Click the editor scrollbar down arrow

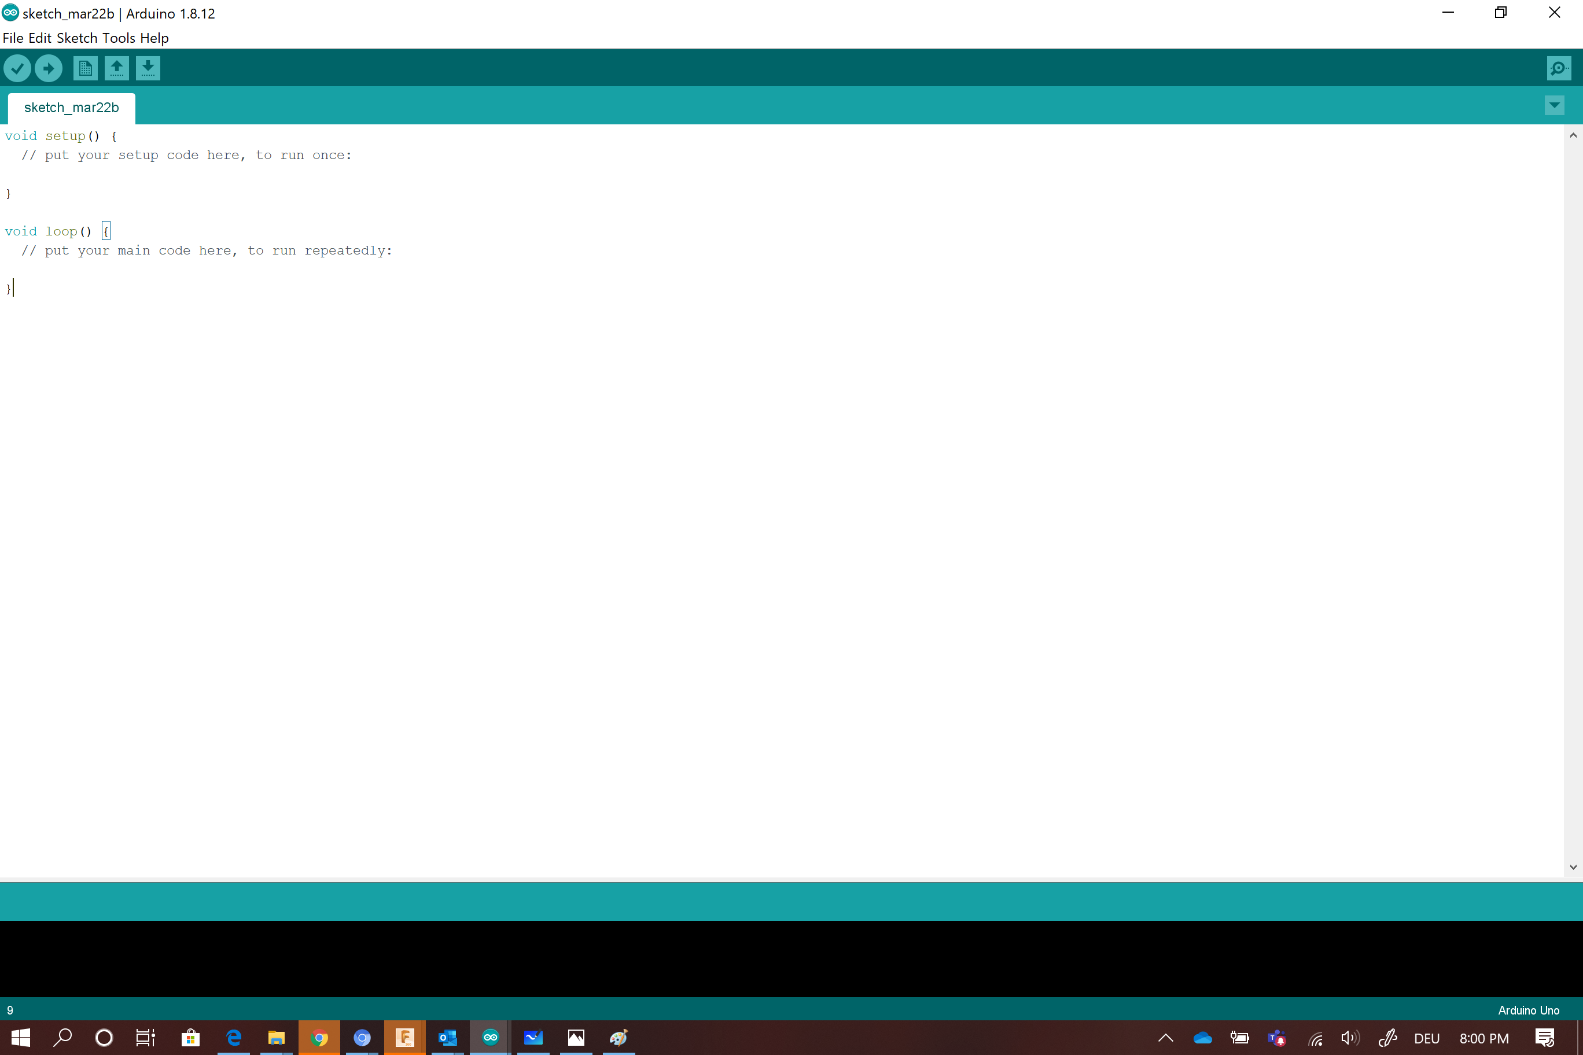pos(1573,867)
